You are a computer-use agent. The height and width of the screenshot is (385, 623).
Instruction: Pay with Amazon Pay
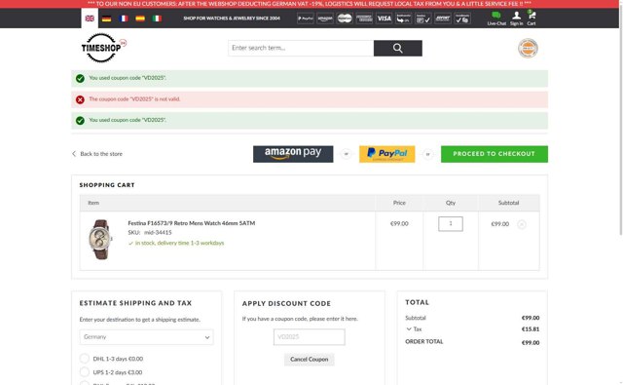click(293, 154)
